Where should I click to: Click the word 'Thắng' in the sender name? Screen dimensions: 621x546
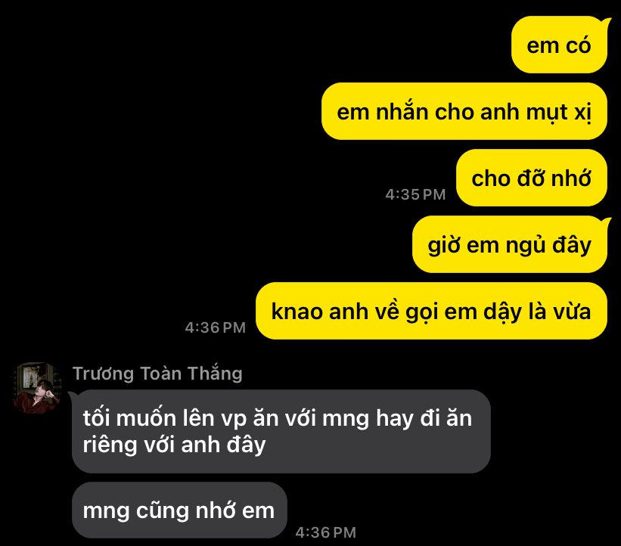[215, 374]
